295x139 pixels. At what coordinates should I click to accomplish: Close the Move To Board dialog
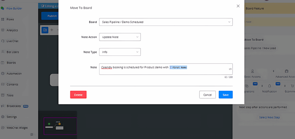tap(238, 6)
